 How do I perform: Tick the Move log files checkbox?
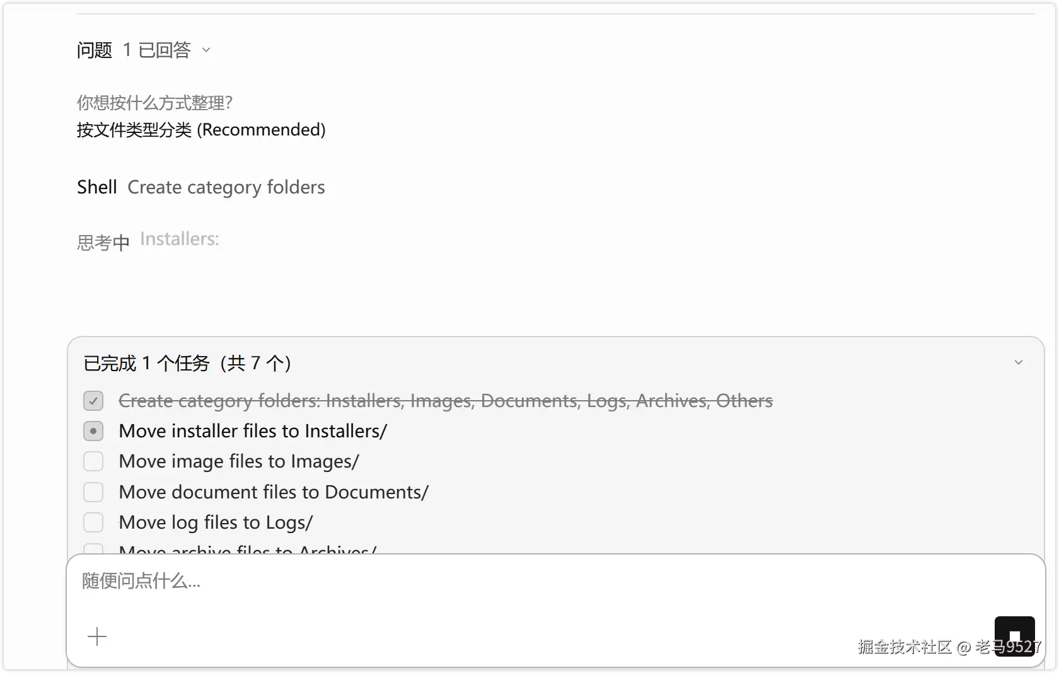point(93,522)
